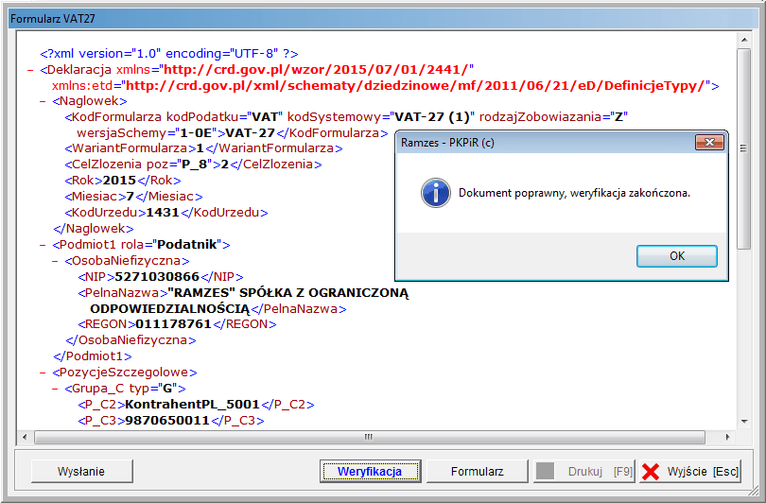This screenshot has width=766, height=503.
Task: Click the red X Wyjście icon
Action: 651,471
